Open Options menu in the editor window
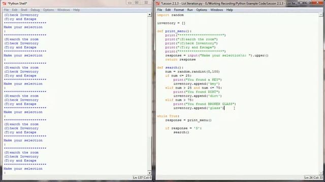 coord(202,10)
